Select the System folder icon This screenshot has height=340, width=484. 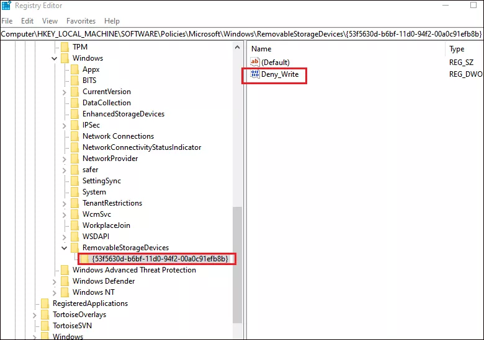pos(74,192)
